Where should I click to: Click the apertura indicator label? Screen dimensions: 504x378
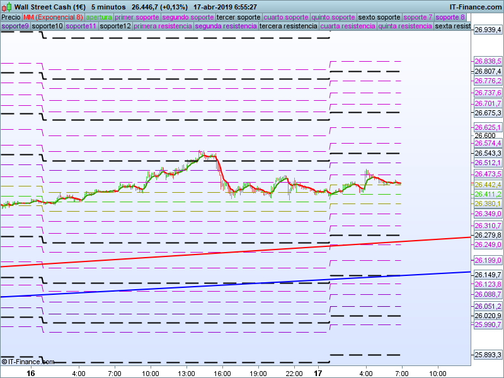[x=99, y=17]
